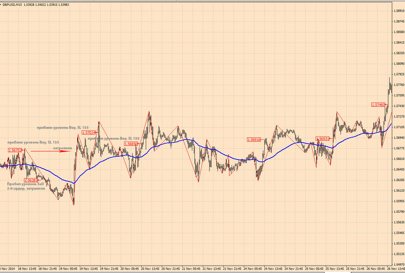Click 1.55955 on the price scale

click(398, 201)
